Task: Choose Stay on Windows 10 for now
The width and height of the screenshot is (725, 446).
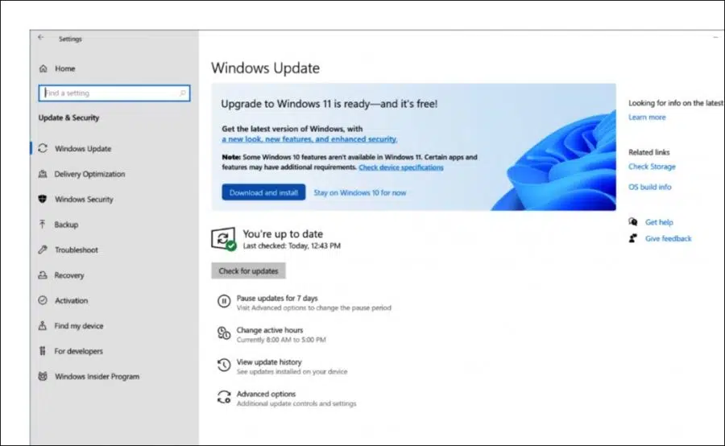Action: [360, 192]
